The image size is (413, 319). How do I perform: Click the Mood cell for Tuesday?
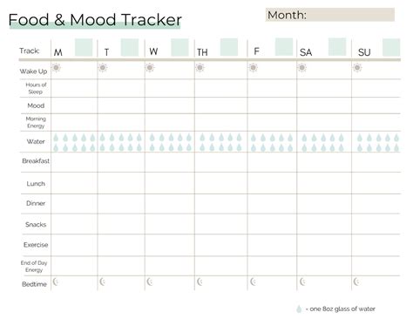[x=121, y=105]
